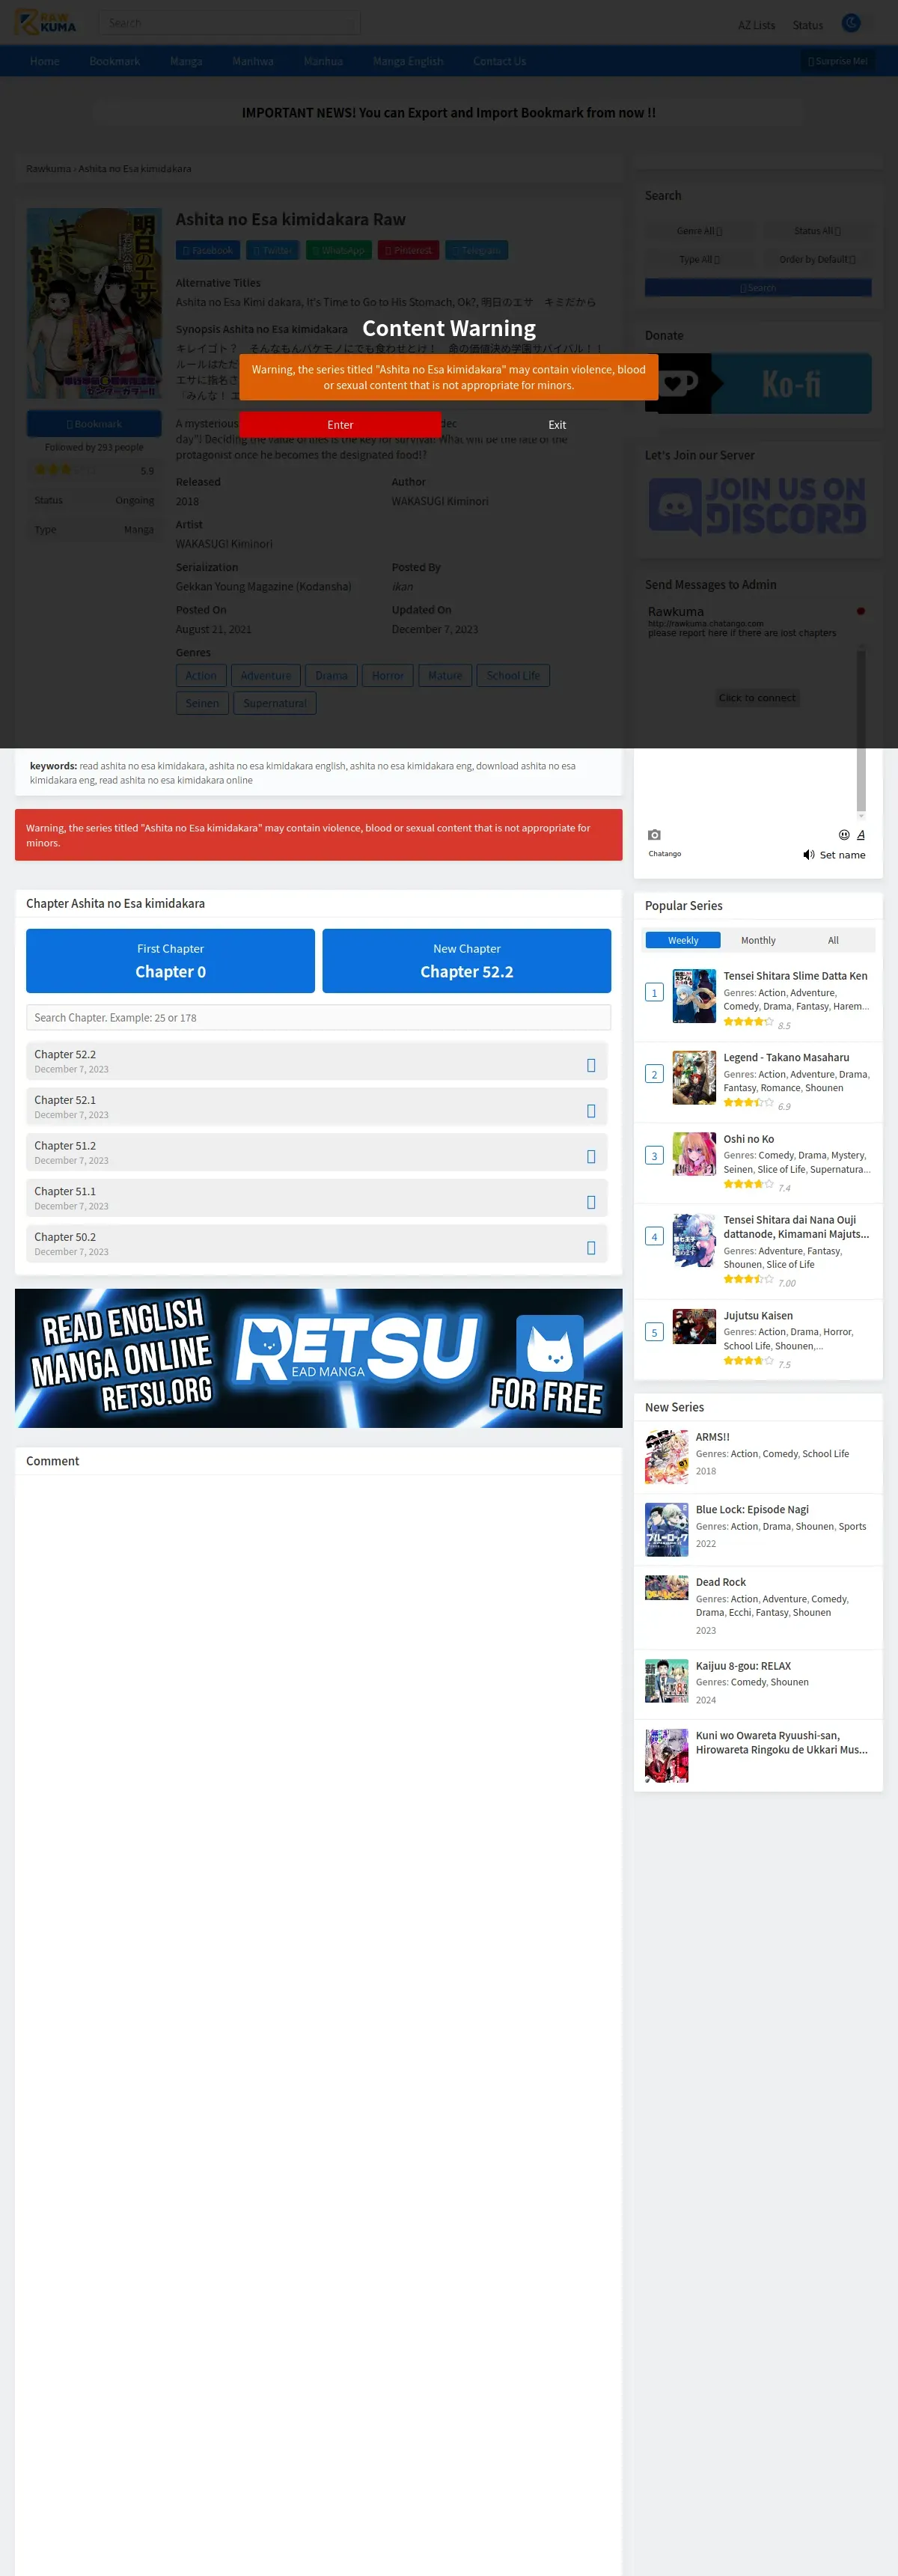Open Status header link
This screenshot has height=2576, width=898.
click(808, 25)
